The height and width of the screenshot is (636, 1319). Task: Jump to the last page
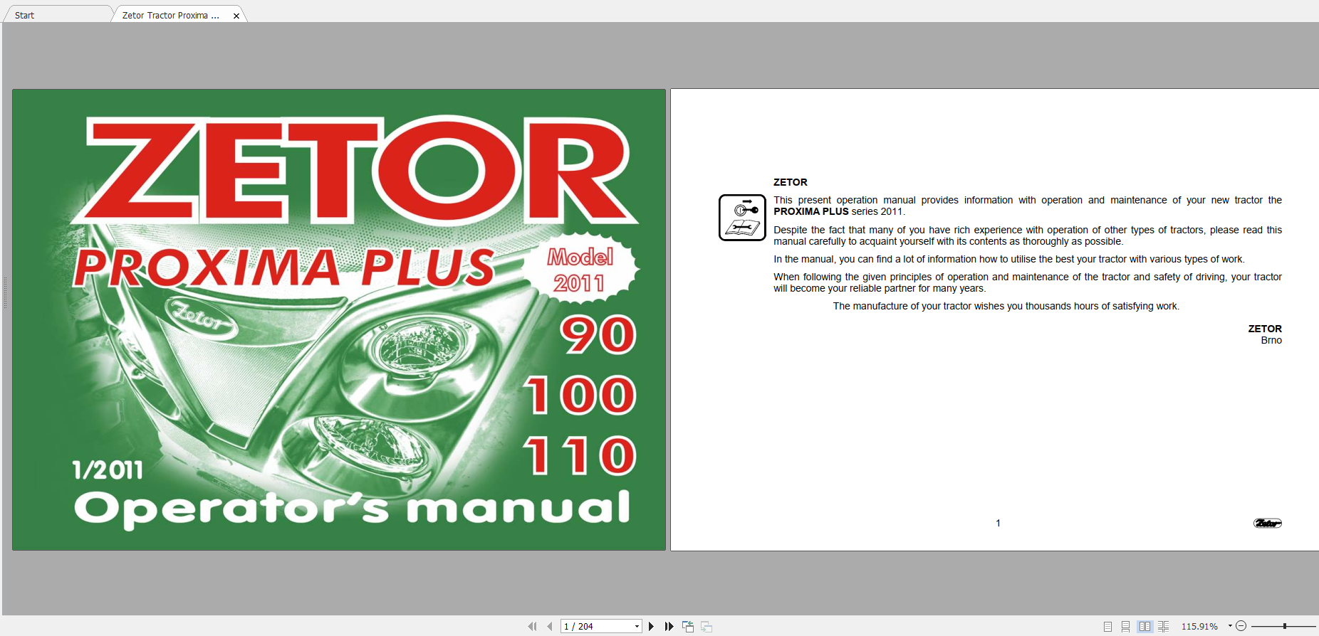(669, 626)
